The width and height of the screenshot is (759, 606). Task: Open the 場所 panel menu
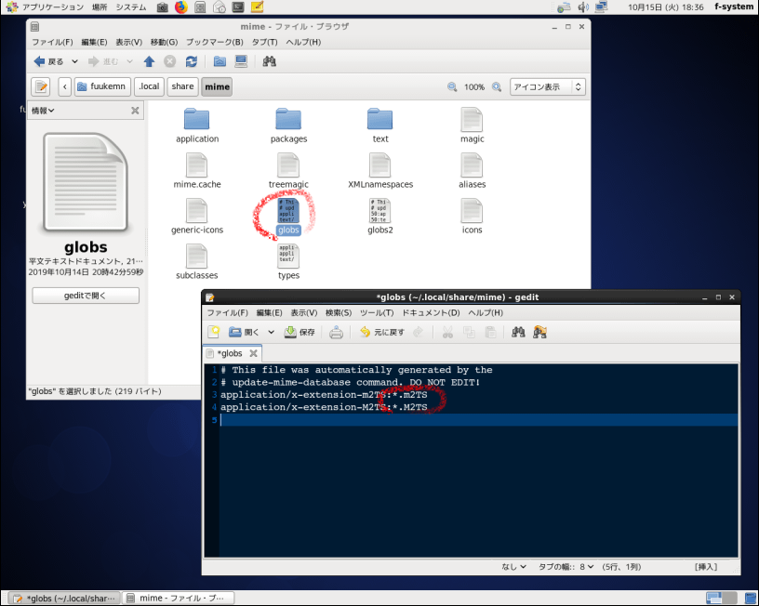coord(100,7)
